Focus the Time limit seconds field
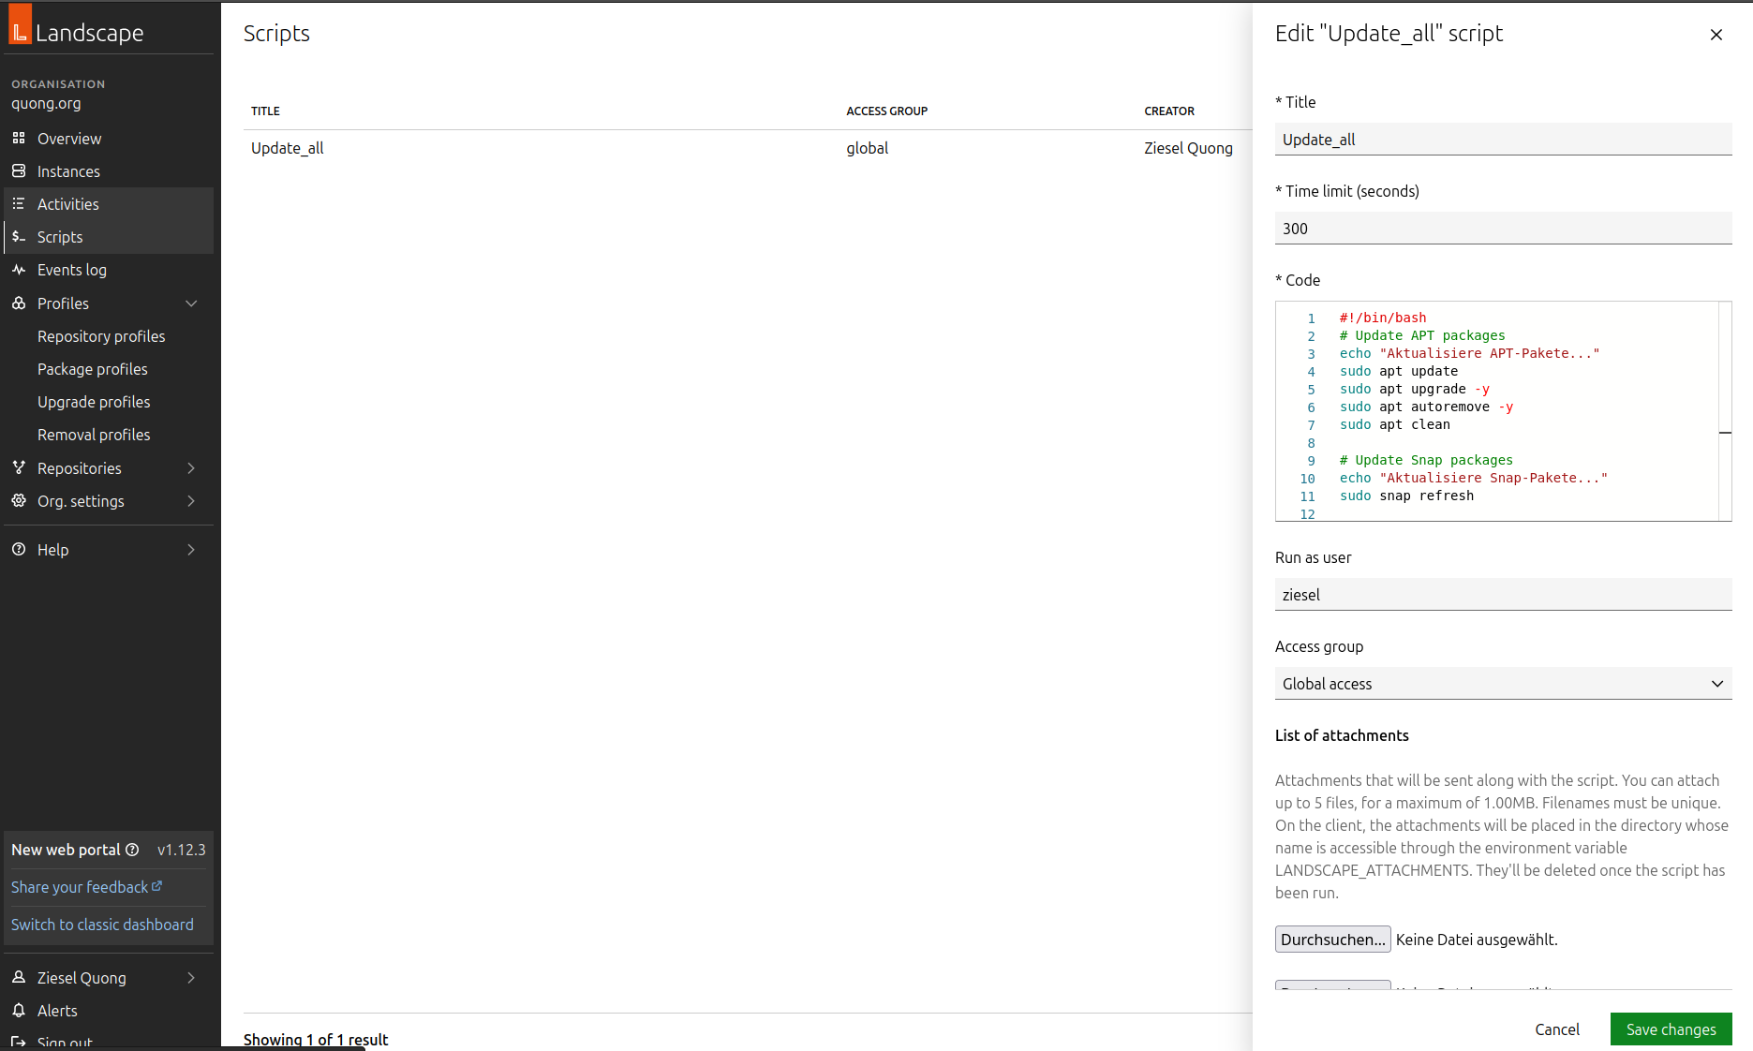This screenshot has width=1753, height=1051. click(1503, 229)
